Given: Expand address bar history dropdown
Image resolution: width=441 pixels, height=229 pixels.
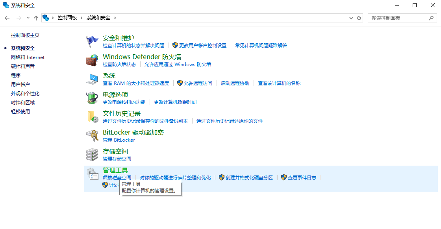Looking at the screenshot, I should 351,18.
